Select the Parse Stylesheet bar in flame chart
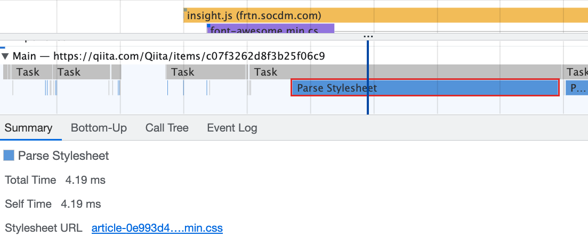The height and width of the screenshot is (245, 588). click(x=425, y=88)
